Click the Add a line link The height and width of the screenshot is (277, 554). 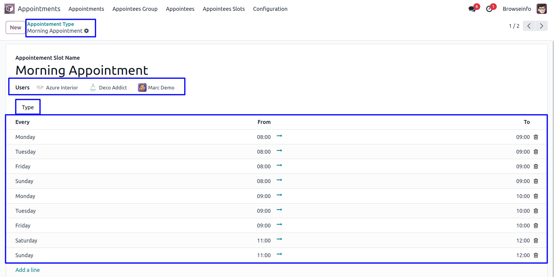click(x=28, y=270)
